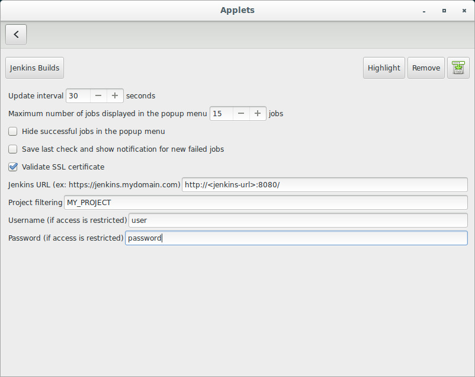This screenshot has width=475, height=377.
Task: Click the 'Update interval' label text
Action: point(36,96)
